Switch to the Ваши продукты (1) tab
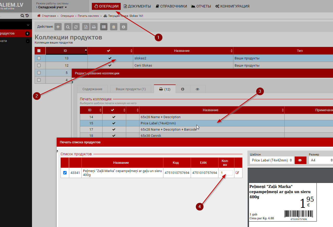The width and height of the screenshot is (333, 227). [131, 89]
